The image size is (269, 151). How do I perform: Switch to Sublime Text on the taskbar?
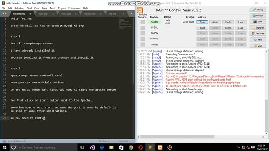click(150, 147)
